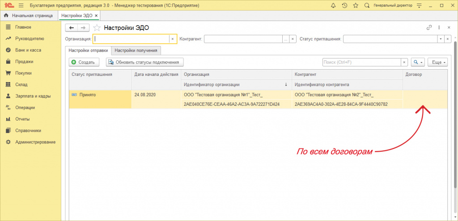Expand the Еще menu button
Viewport: 458px width, 221px height.
[x=437, y=62]
